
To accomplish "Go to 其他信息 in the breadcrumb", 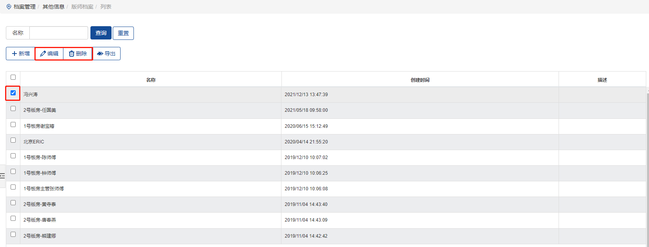I will click(x=53, y=7).
